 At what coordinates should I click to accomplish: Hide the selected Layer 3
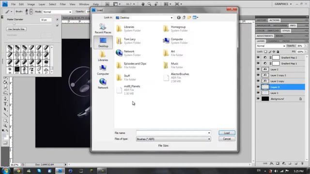(x=258, y=87)
